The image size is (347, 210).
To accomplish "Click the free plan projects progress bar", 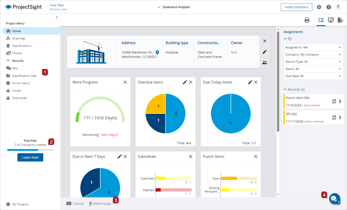I will click(30, 150).
